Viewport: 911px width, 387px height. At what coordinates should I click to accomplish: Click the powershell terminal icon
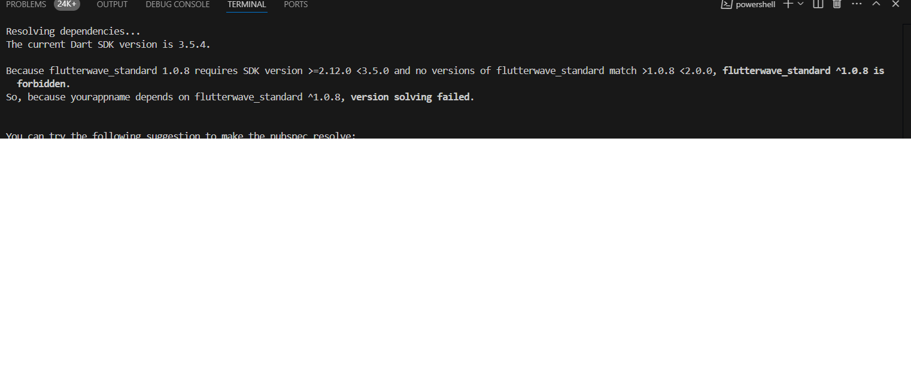pos(726,4)
